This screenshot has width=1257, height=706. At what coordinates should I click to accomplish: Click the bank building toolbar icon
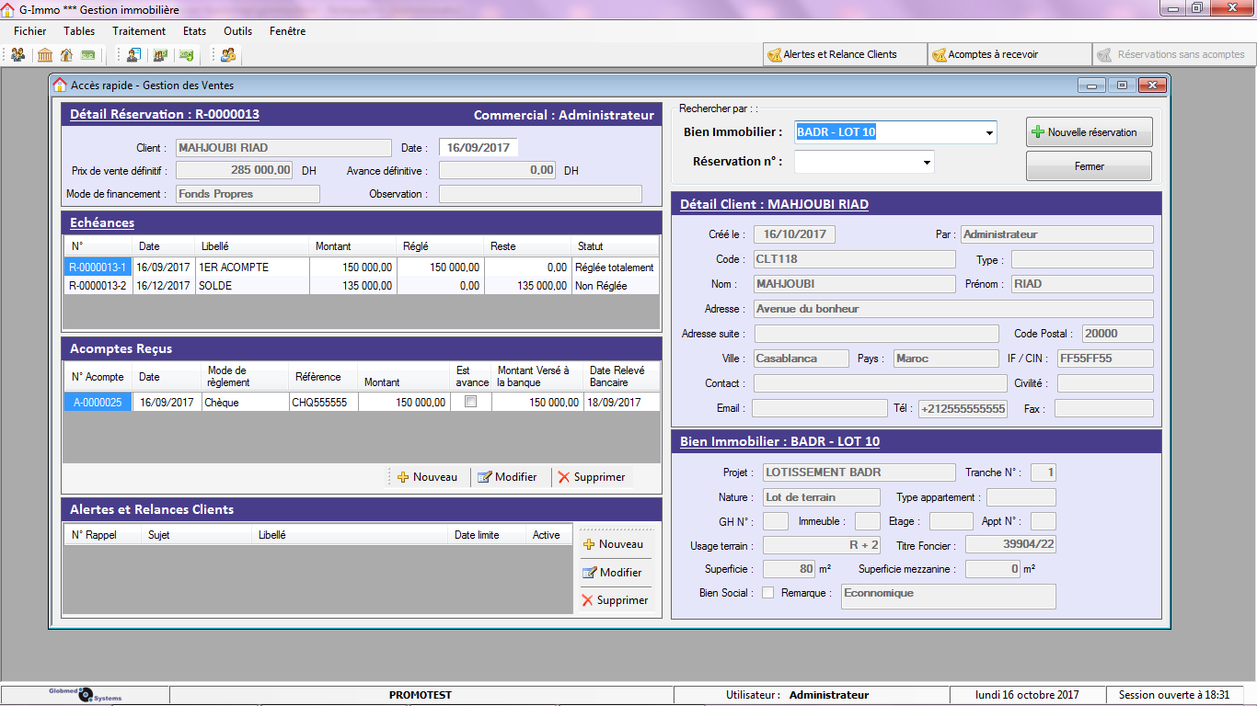pyautogui.click(x=45, y=55)
